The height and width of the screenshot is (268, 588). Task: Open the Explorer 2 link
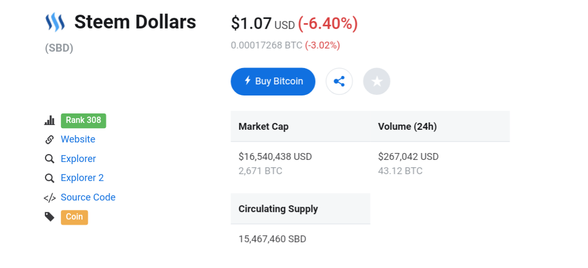pyautogui.click(x=82, y=178)
